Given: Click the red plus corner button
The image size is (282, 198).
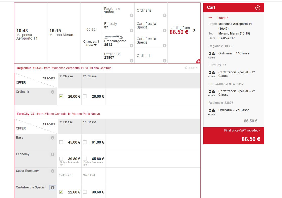Looking at the screenshot, I should point(198,61).
